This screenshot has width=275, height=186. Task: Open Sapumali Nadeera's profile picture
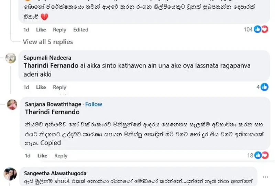[11, 58]
